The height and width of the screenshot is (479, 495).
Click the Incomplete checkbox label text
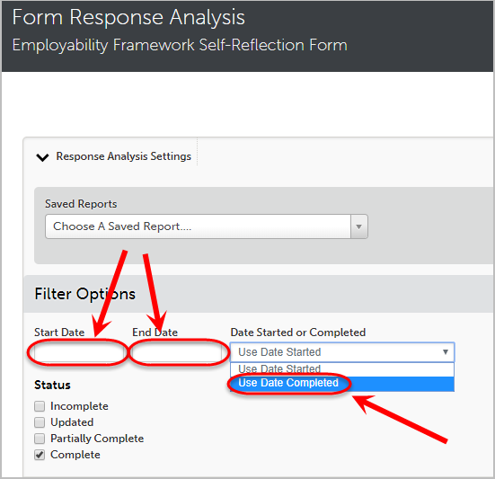(x=79, y=406)
